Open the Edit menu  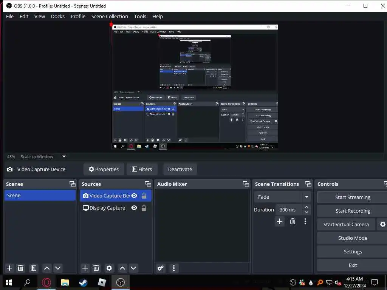coord(24,16)
